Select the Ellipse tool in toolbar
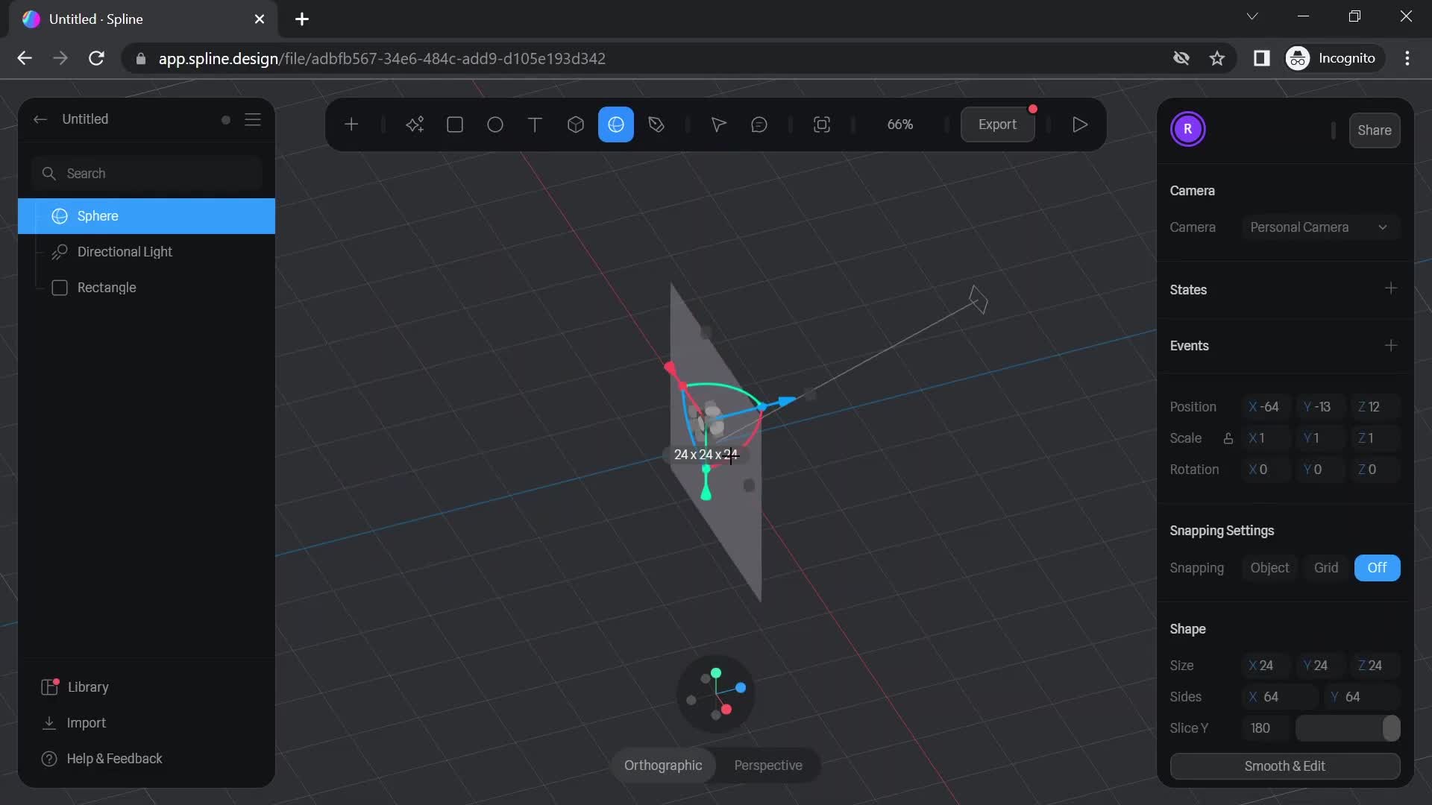This screenshot has width=1432, height=805. pos(495,124)
